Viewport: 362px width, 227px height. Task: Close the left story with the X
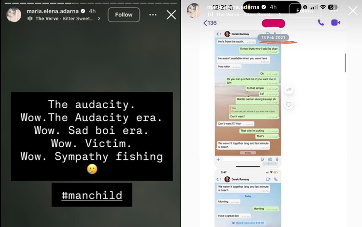coord(171,15)
